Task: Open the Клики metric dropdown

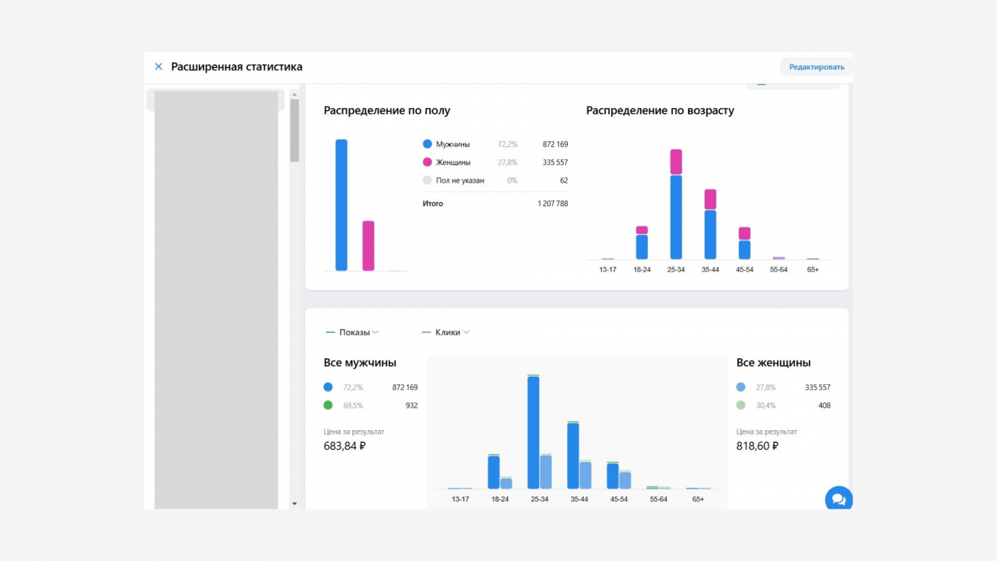Action: [x=446, y=332]
